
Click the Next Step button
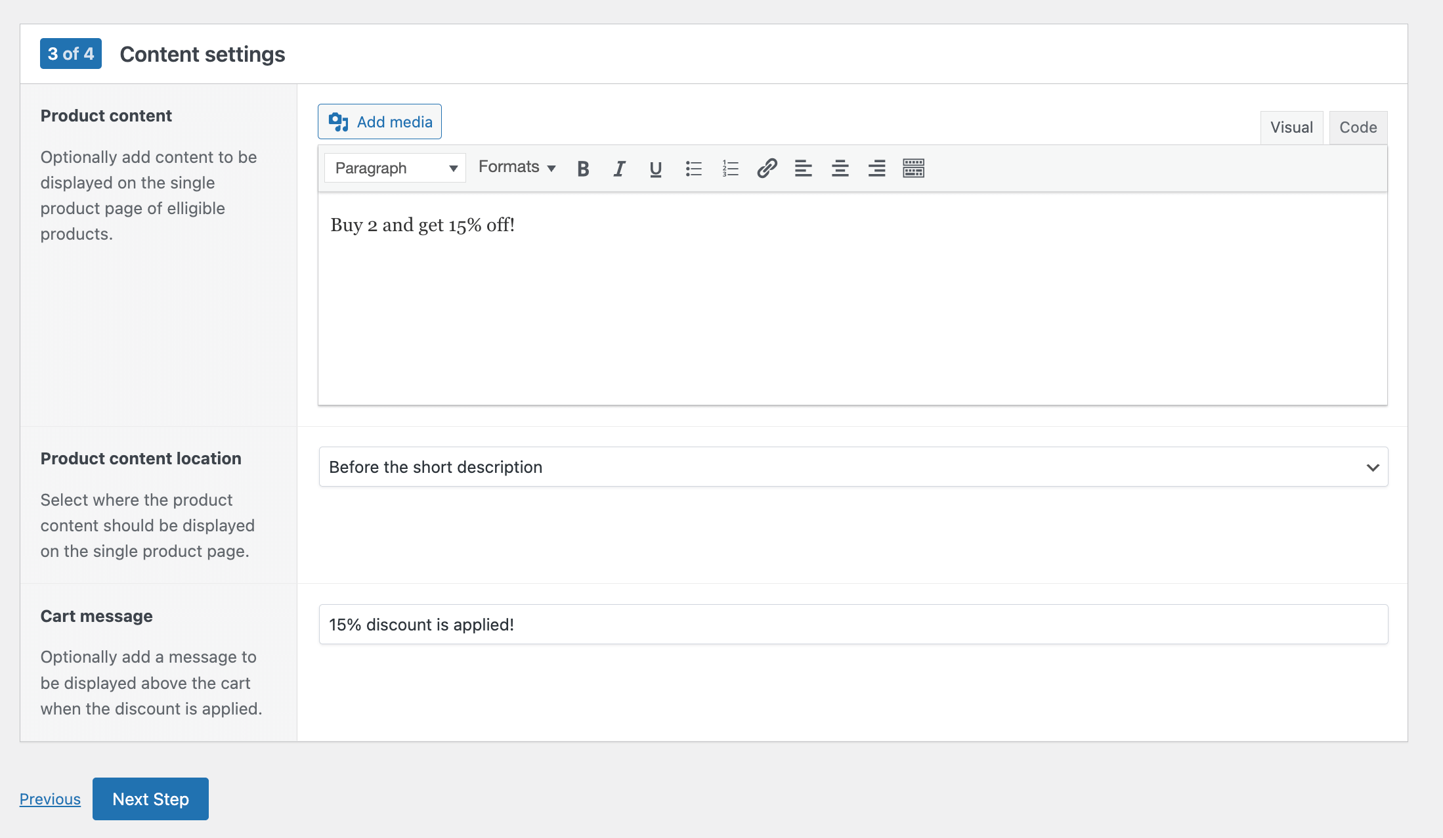[150, 799]
